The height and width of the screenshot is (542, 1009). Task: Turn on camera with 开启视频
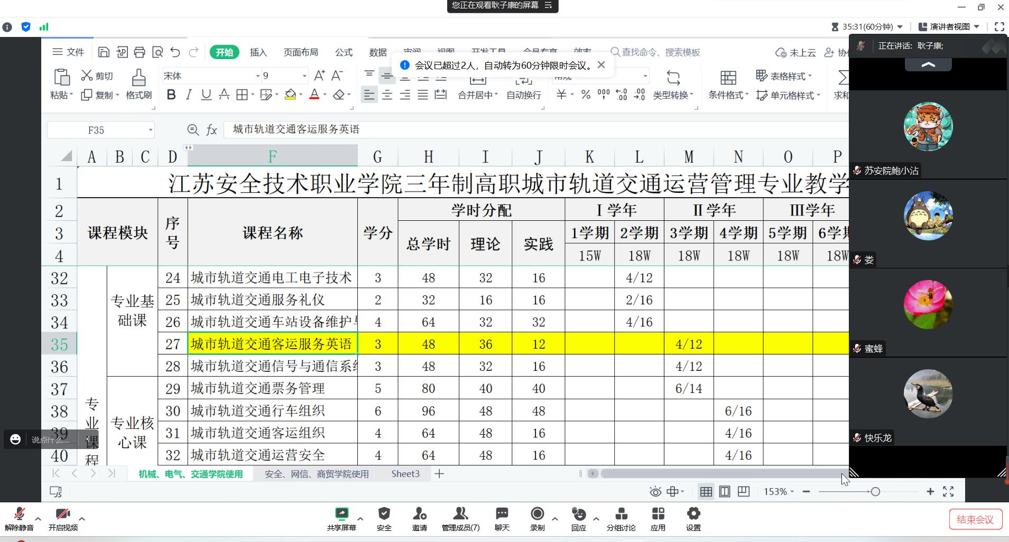[63, 518]
